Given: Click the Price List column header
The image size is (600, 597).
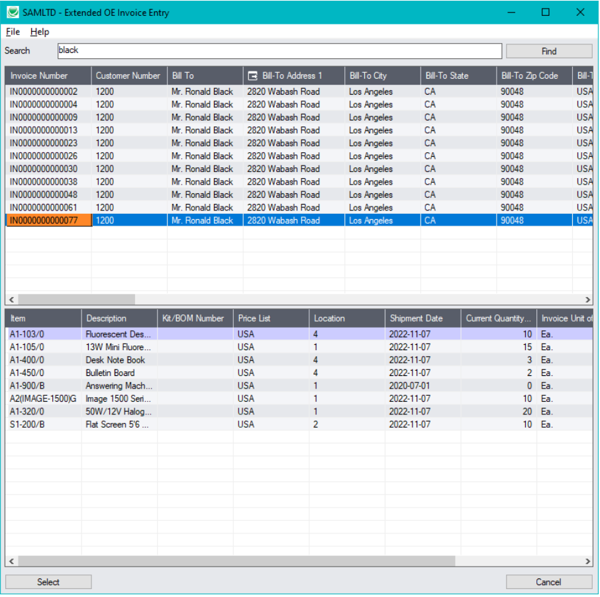Looking at the screenshot, I should point(271,318).
